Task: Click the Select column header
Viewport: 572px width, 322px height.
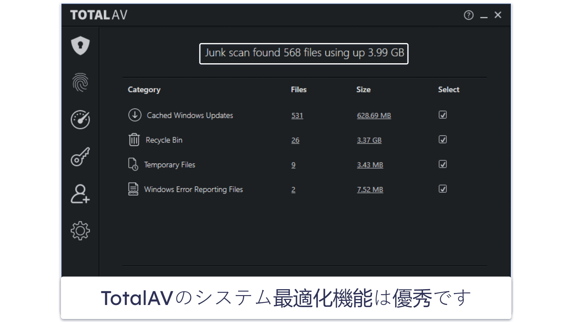Action: [449, 90]
